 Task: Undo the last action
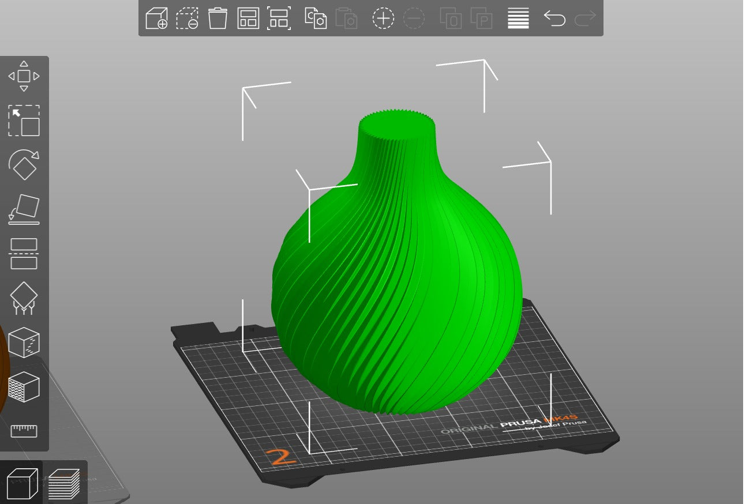(554, 18)
